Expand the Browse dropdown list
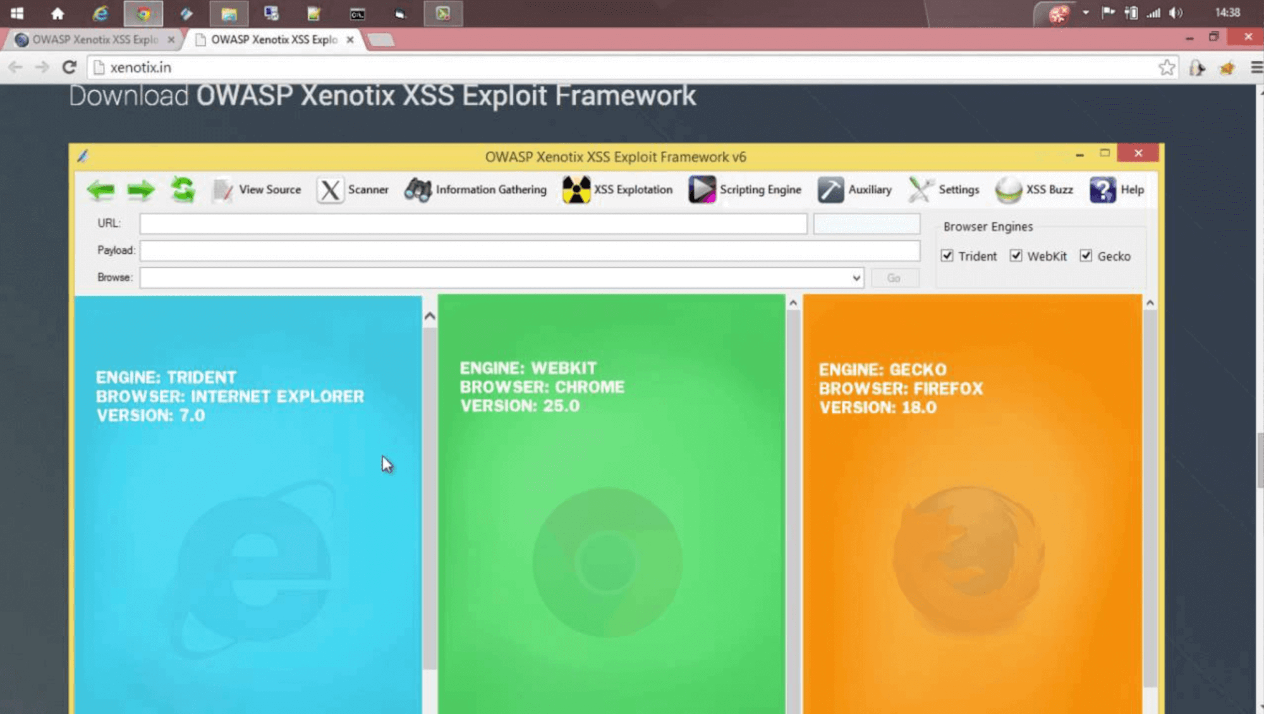Viewport: 1264px width, 714px height. pyautogui.click(x=856, y=278)
